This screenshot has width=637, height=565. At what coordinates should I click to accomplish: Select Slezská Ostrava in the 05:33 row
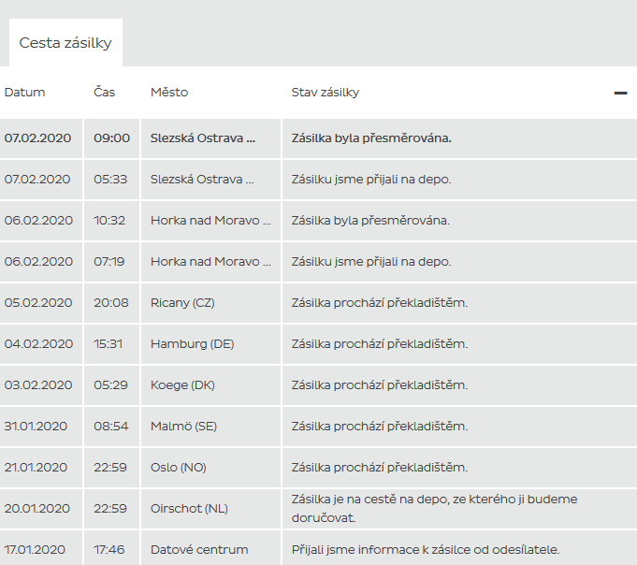coord(202,179)
